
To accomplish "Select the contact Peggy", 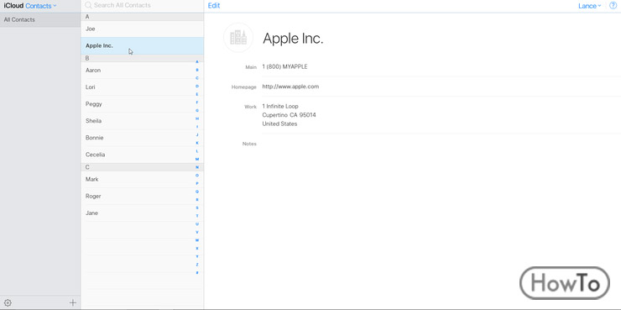I will (x=143, y=104).
